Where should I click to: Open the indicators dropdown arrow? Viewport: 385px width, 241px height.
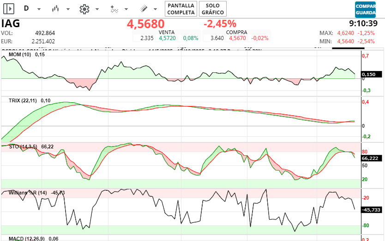(126, 9)
